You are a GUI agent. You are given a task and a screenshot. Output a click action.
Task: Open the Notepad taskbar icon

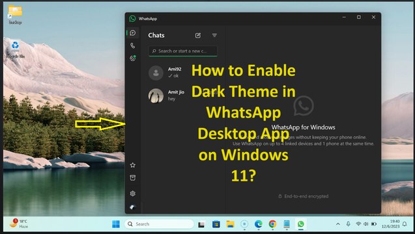pos(287,224)
